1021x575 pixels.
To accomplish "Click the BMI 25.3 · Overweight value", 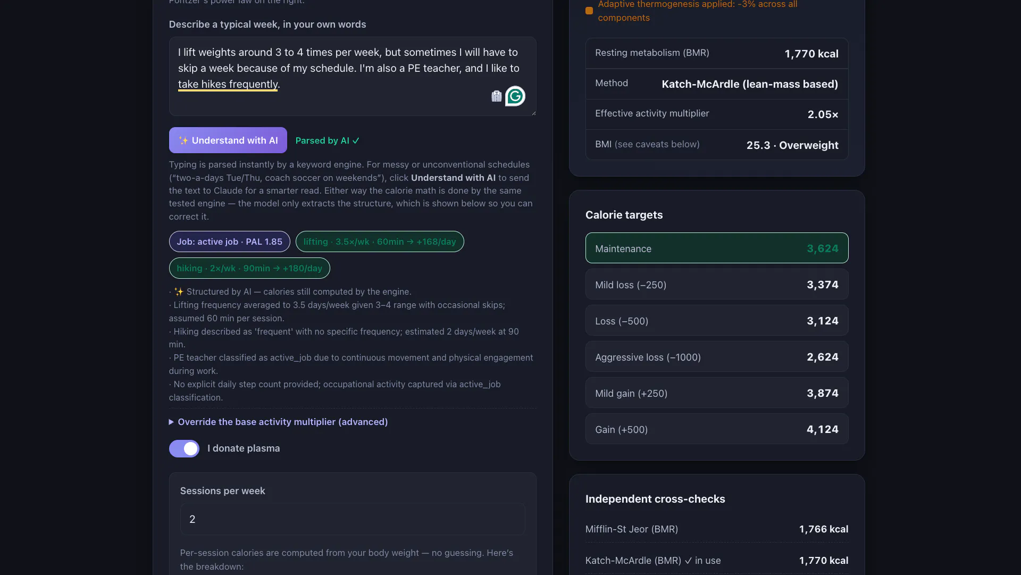I will (792, 145).
